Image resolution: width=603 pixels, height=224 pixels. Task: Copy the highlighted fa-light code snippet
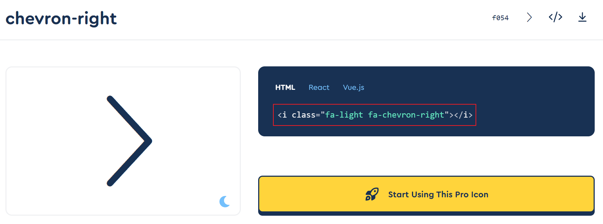[x=375, y=115]
